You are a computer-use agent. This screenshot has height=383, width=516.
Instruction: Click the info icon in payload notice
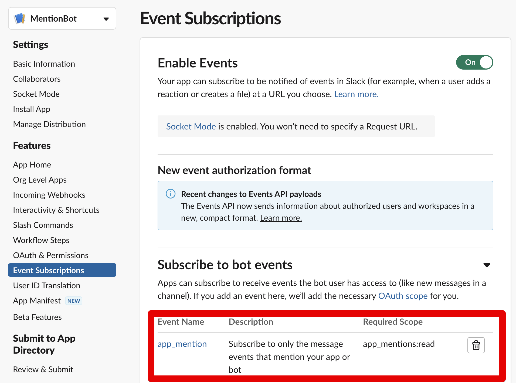171,194
